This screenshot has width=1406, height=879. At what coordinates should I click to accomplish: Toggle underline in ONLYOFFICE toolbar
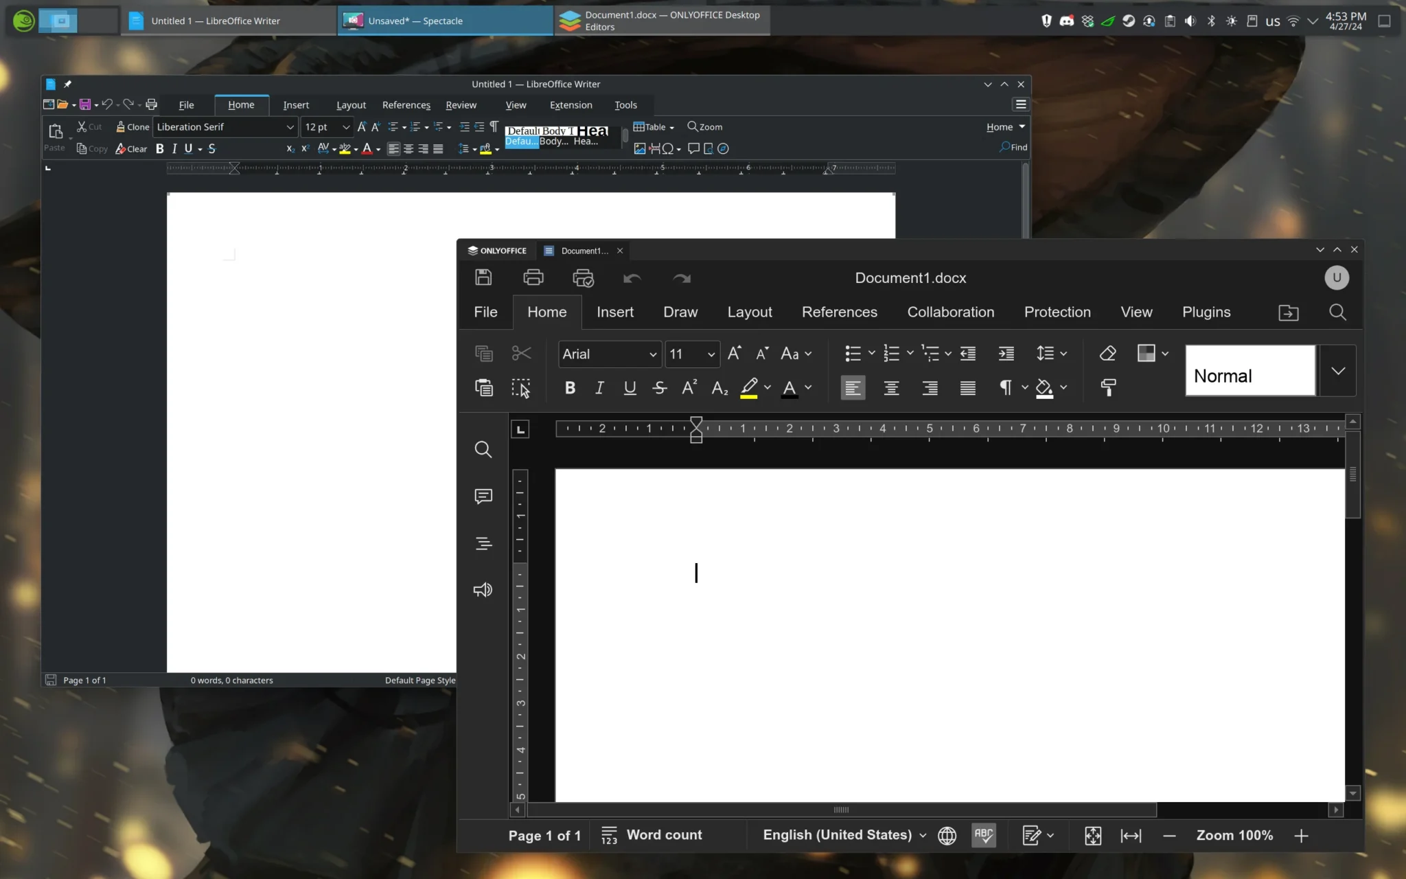pyautogui.click(x=630, y=388)
